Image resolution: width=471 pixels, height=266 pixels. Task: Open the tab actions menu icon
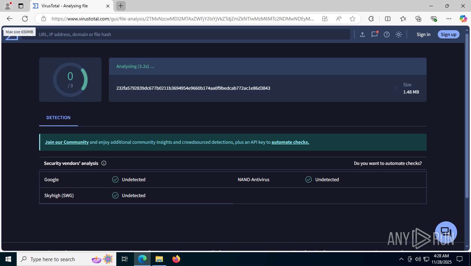(x=21, y=6)
